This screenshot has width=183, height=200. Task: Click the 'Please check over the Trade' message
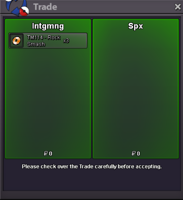click(x=92, y=167)
